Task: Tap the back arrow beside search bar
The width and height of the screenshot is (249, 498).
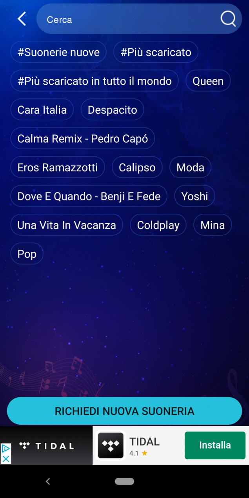Action: pos(22,19)
